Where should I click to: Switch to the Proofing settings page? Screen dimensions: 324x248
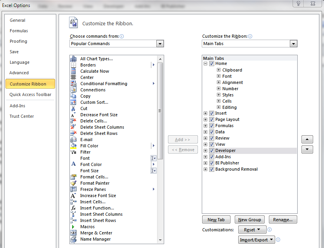click(x=18, y=41)
